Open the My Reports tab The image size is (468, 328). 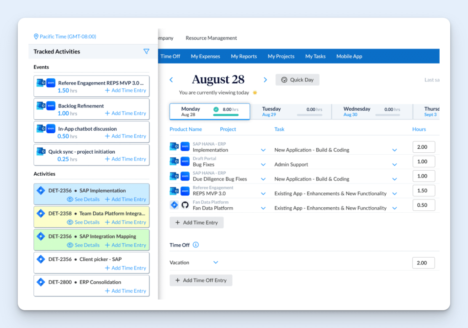coord(244,56)
